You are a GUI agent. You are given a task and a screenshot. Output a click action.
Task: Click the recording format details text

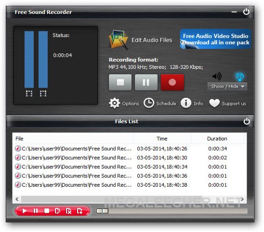tap(156, 67)
